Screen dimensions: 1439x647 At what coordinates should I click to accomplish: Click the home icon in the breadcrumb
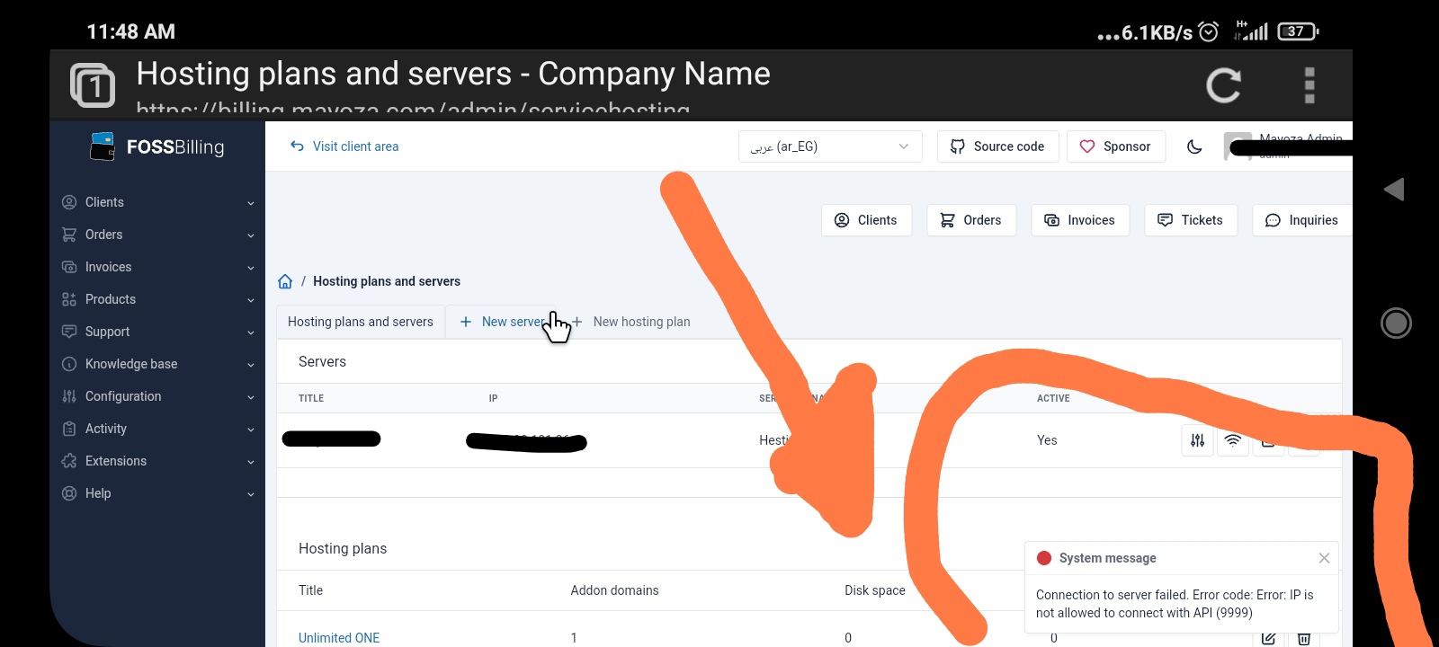coord(285,281)
